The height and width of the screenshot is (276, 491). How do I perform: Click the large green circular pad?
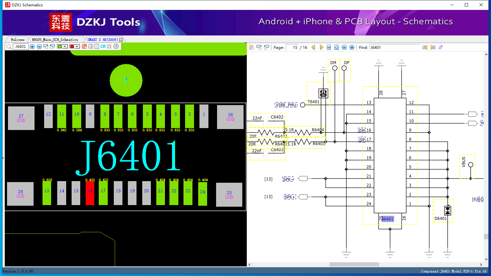pyautogui.click(x=126, y=80)
